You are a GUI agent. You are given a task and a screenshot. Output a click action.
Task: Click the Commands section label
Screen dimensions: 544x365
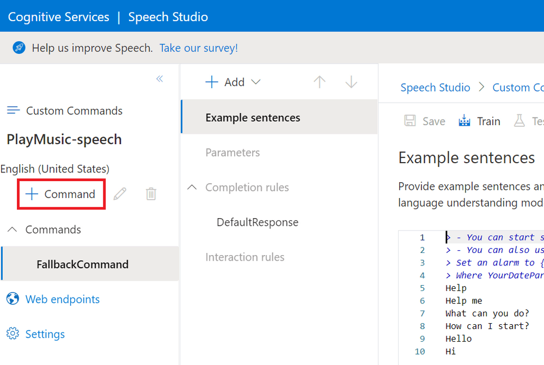(x=53, y=230)
